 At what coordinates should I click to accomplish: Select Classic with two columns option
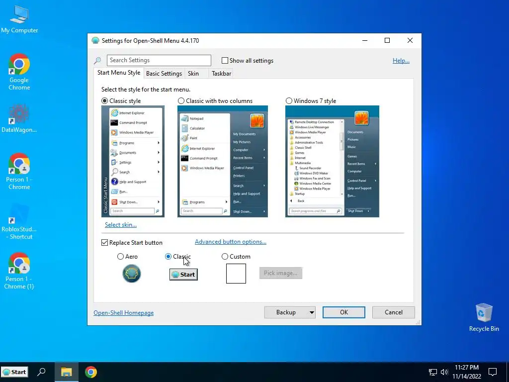pyautogui.click(x=181, y=100)
